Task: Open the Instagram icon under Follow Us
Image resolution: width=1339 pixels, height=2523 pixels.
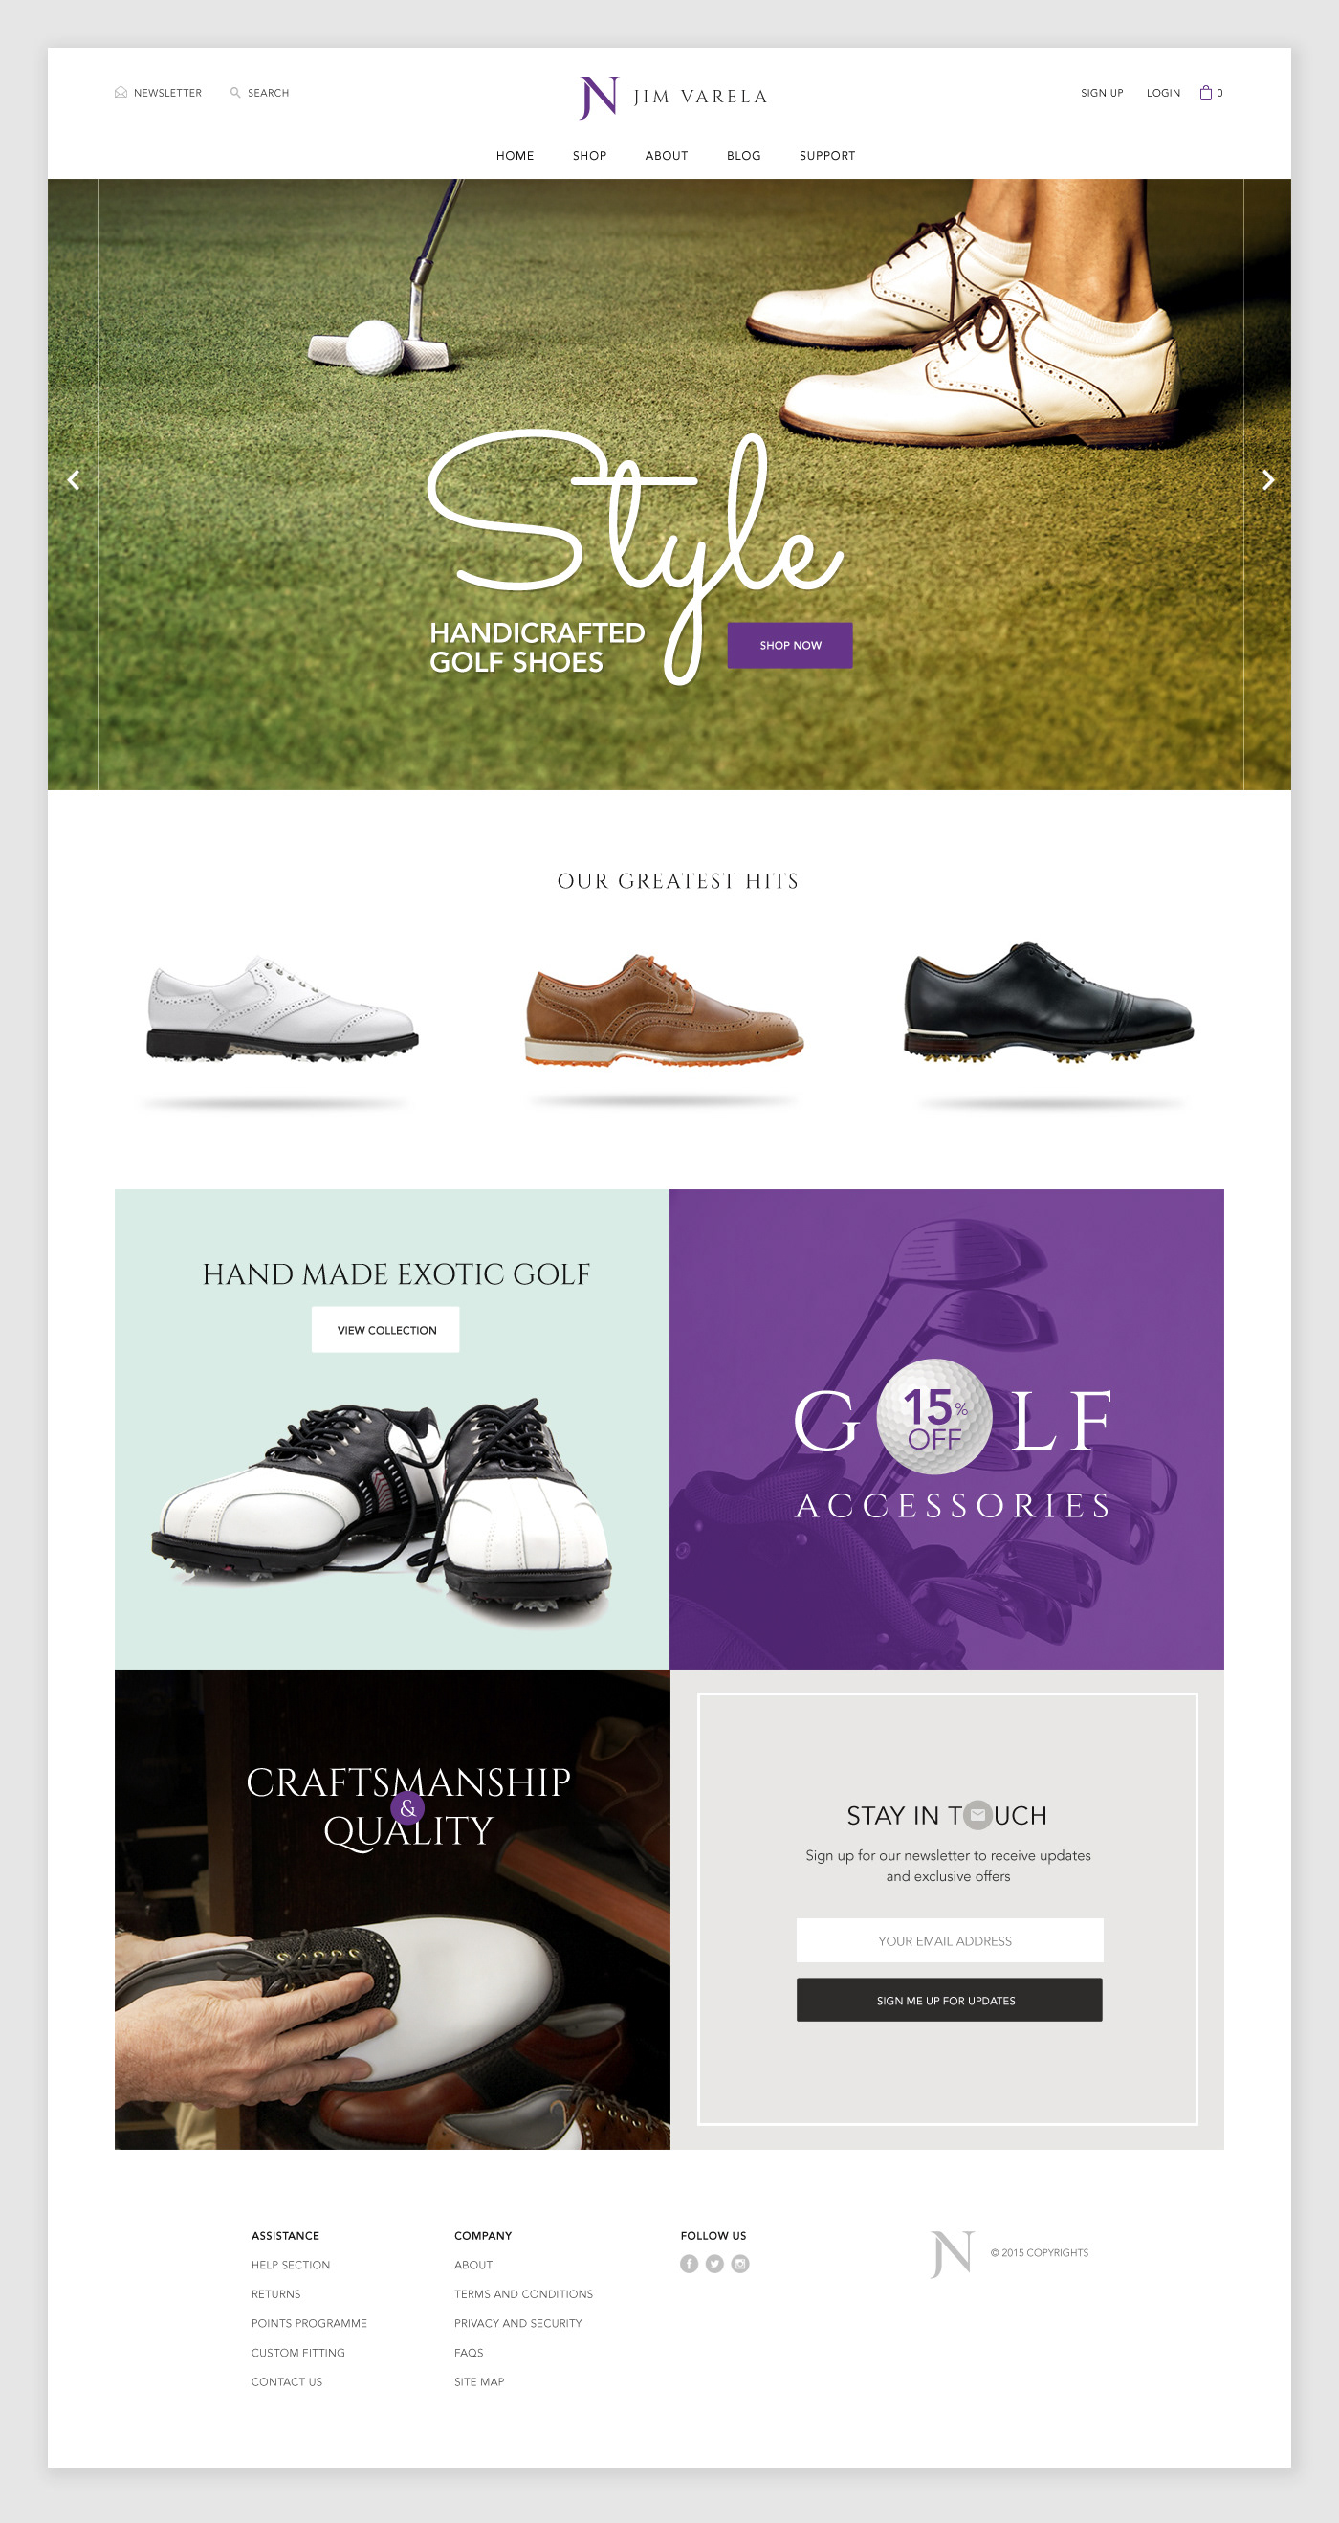Action: point(740,2264)
